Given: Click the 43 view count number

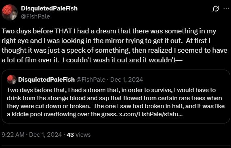Looking at the screenshot, I should (70, 135).
